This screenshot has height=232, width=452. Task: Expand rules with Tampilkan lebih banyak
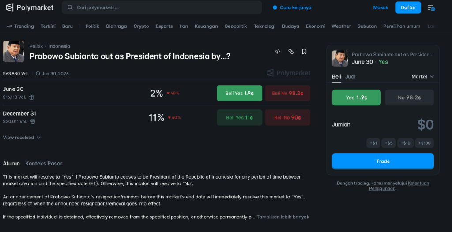click(x=283, y=217)
